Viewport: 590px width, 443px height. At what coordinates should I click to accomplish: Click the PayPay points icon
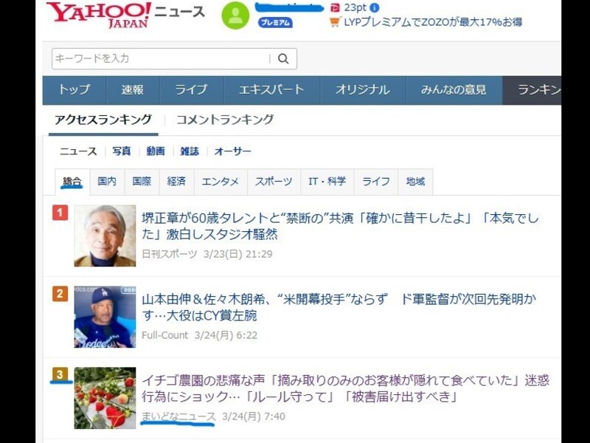334,7
